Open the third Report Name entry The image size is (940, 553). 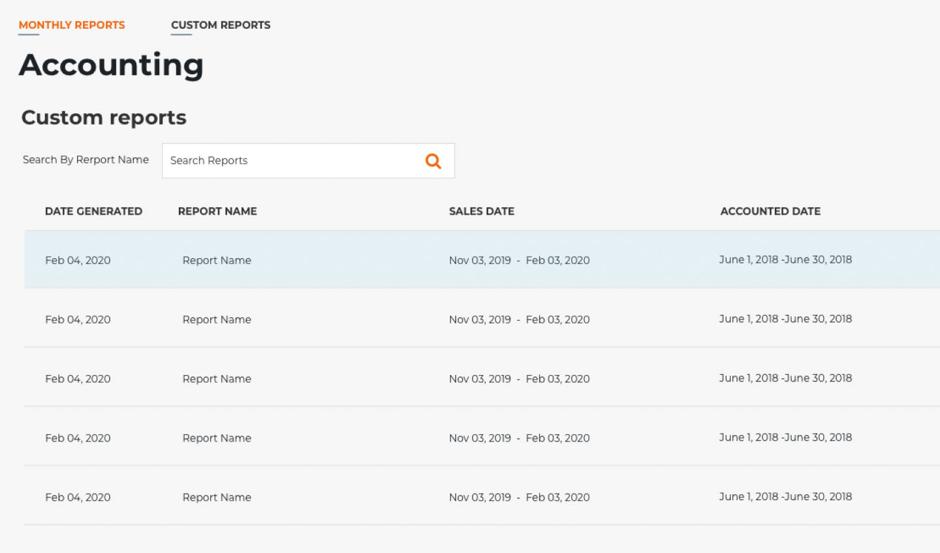[217, 378]
